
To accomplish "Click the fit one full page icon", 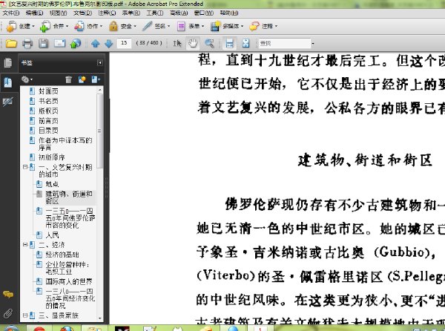I will (245, 44).
